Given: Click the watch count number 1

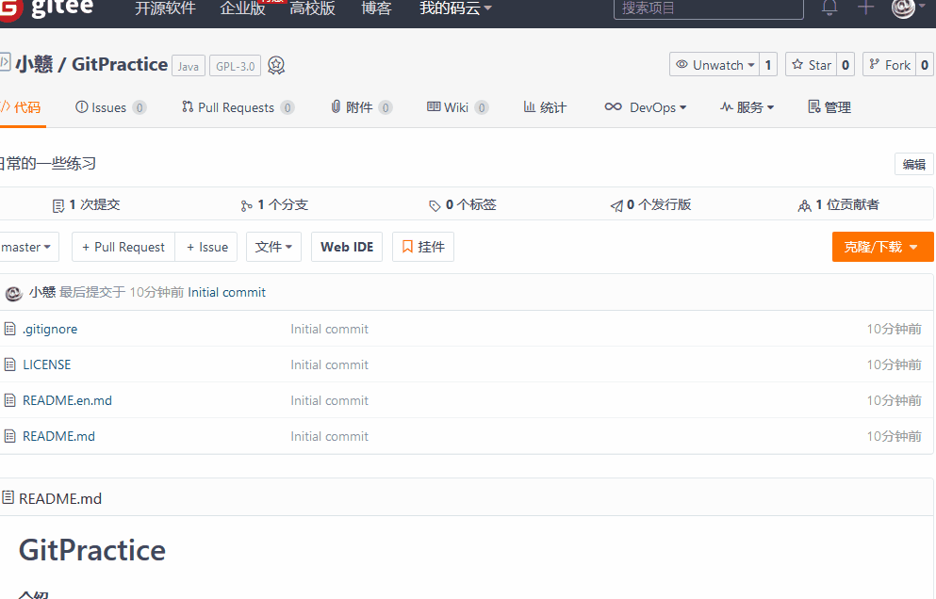Looking at the screenshot, I should [x=768, y=64].
